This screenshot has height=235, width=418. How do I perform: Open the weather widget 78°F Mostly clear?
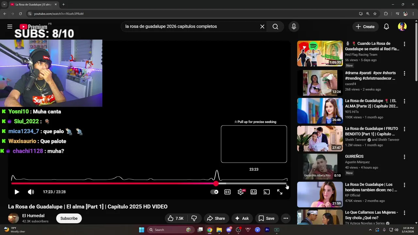point(14,230)
